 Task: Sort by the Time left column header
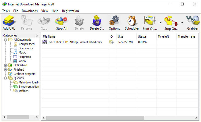coord(166,36)
